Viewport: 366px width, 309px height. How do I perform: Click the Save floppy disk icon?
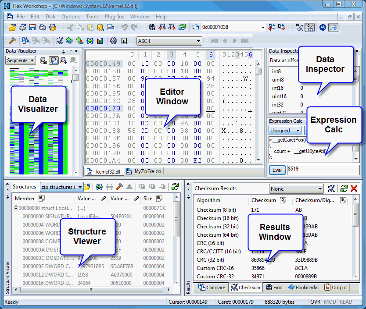[x=32, y=27]
